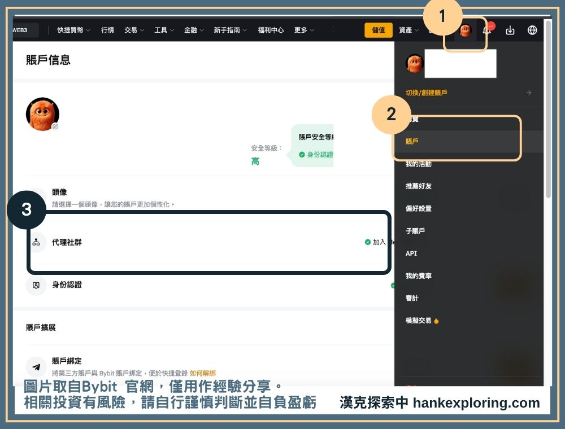This screenshot has width=565, height=429.
Task: Open the globe language selector
Action: (x=532, y=30)
